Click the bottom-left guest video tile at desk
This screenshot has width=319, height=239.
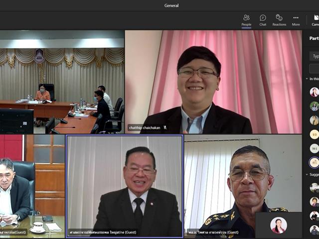(32, 186)
